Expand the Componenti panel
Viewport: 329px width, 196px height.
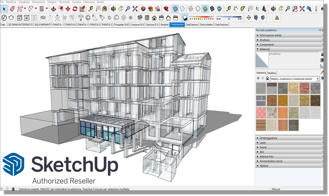tap(290, 45)
